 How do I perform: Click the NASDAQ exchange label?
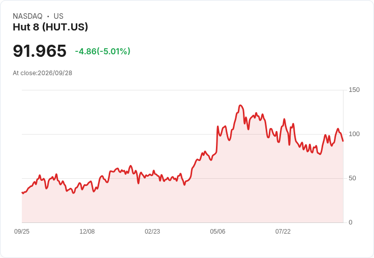tap(27, 16)
